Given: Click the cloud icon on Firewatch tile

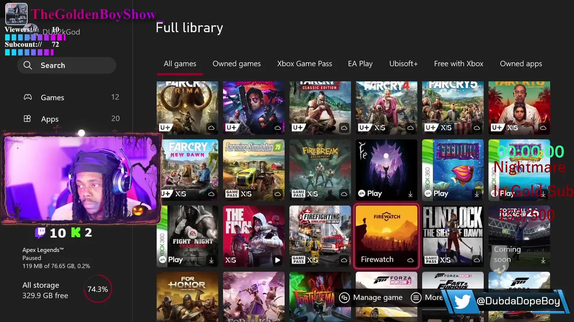Looking at the screenshot, I should click(410, 260).
